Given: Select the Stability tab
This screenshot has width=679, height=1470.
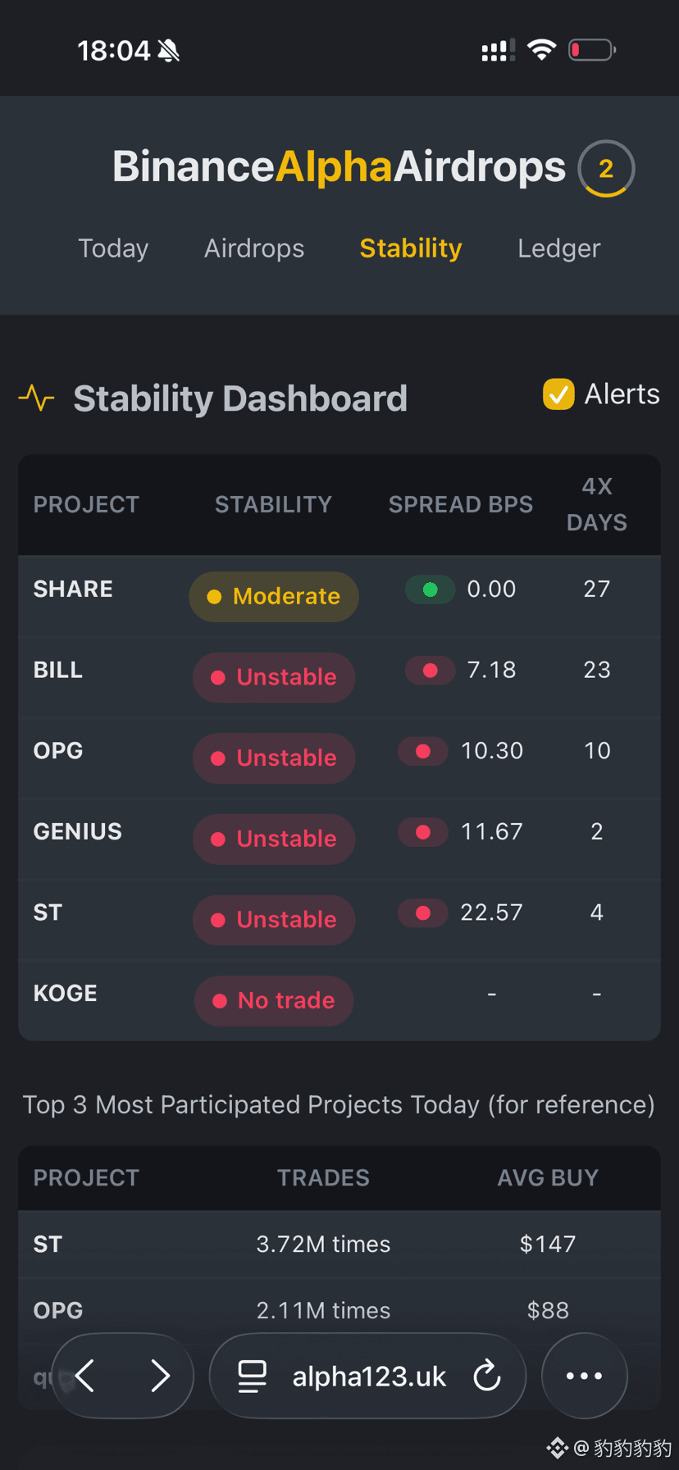Looking at the screenshot, I should click(x=411, y=248).
